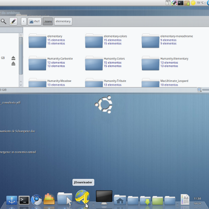This screenshot has height=209, width=209.
Task: Open the elementary folder
Action: coord(38,41)
